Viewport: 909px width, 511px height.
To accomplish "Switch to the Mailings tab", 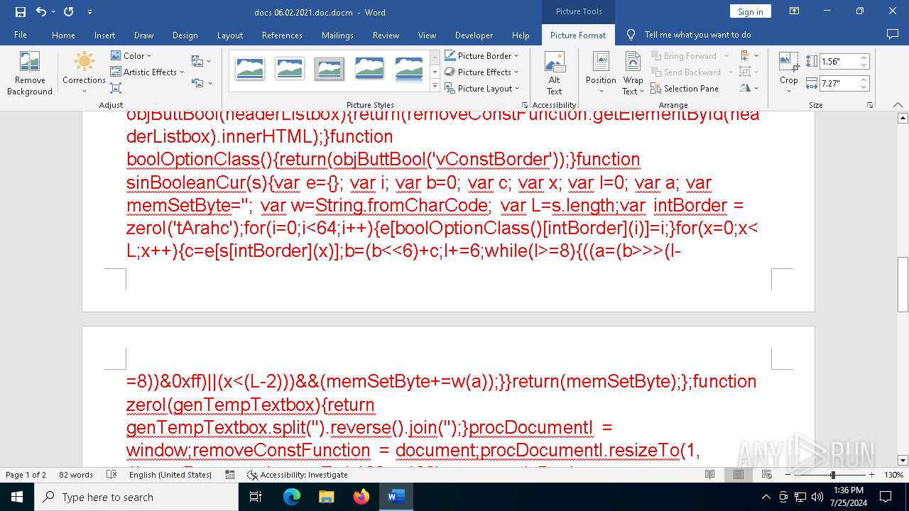I will click(337, 35).
